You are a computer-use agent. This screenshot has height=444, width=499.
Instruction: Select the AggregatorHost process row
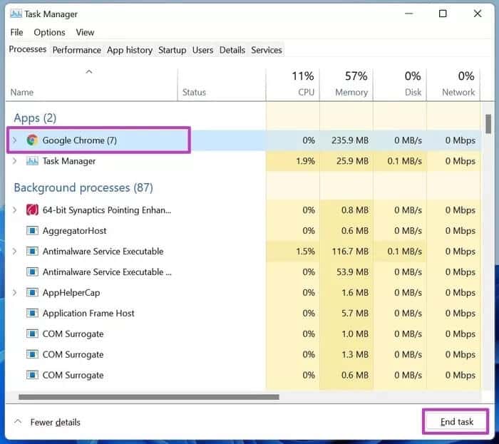[x=244, y=231]
